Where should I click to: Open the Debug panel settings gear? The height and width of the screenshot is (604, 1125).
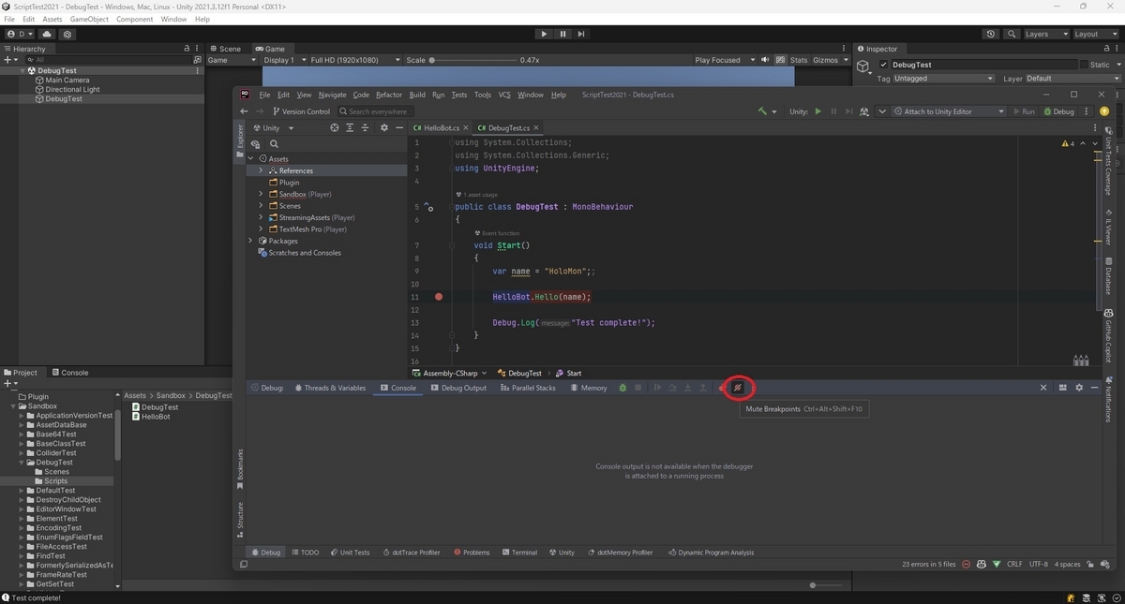[x=1079, y=388]
